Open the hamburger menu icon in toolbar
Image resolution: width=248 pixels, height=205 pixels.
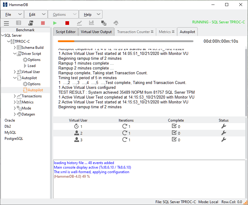click(6, 23)
